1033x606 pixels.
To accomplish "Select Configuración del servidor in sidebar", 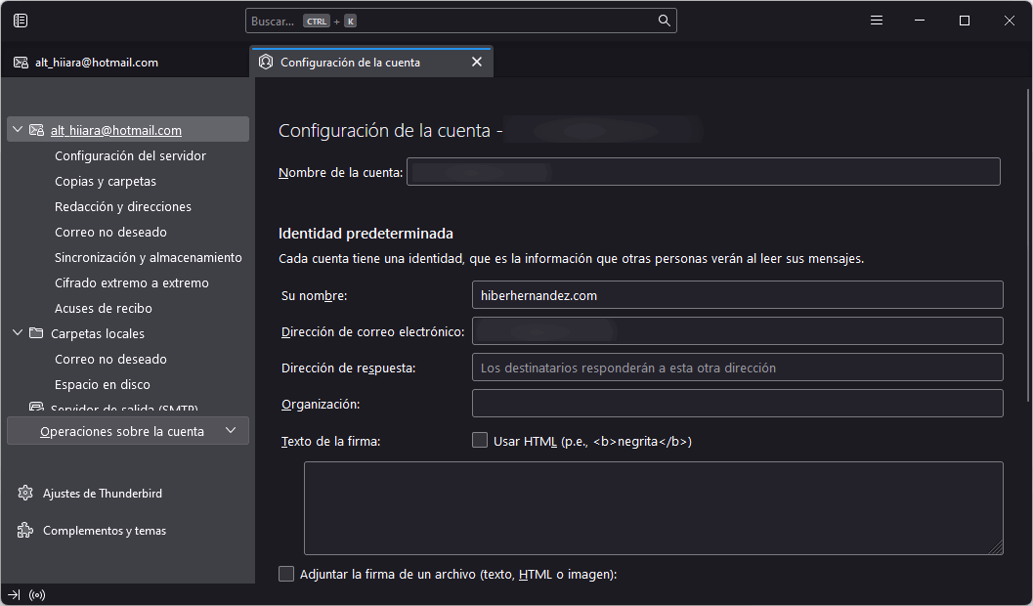I will (130, 155).
